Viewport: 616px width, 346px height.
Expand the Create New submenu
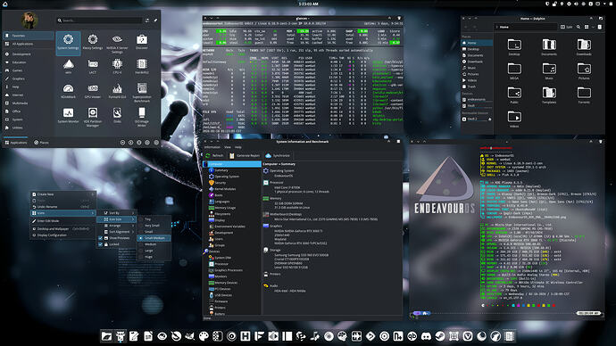click(62, 194)
